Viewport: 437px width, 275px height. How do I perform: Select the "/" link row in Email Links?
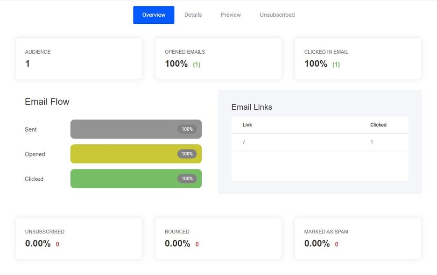point(320,142)
